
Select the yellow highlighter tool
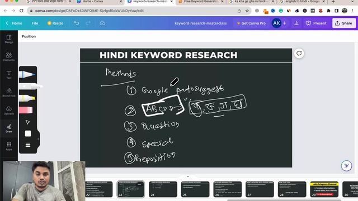27,98
